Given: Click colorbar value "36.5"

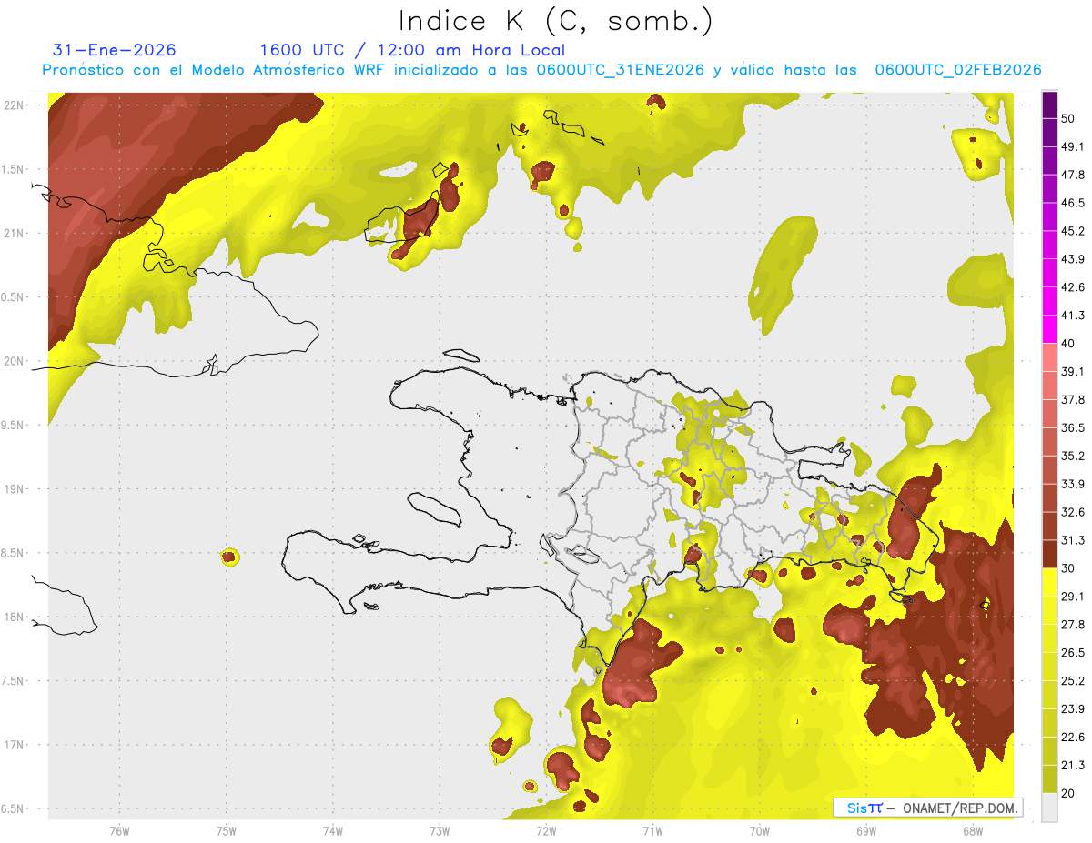Looking at the screenshot, I should [x=1073, y=427].
